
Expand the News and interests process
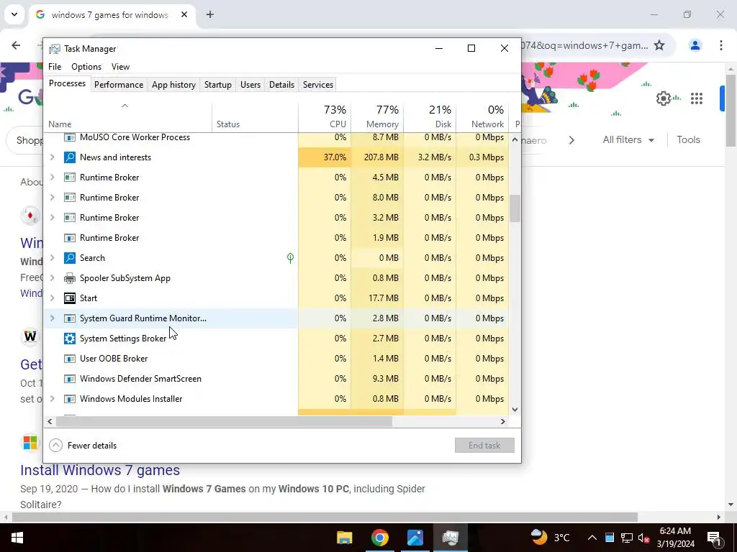coord(52,157)
